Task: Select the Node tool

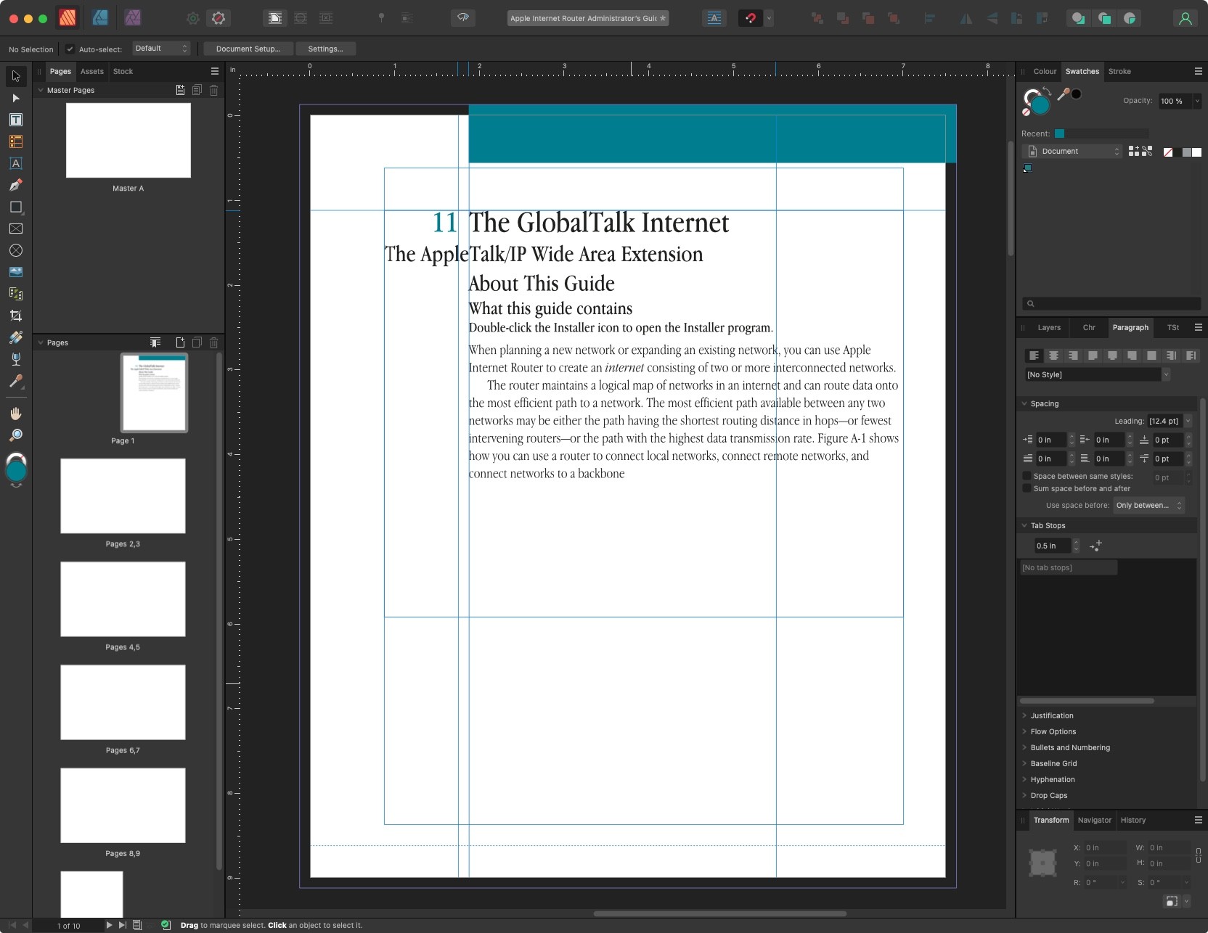Action: click(16, 98)
